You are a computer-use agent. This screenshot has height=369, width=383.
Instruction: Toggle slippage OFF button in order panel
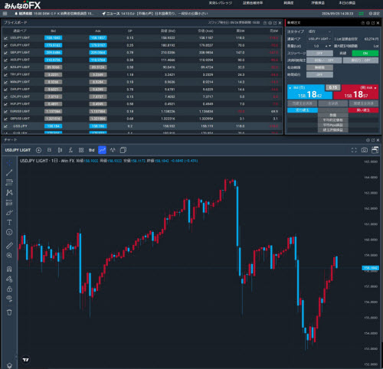pyautogui.click(x=319, y=53)
